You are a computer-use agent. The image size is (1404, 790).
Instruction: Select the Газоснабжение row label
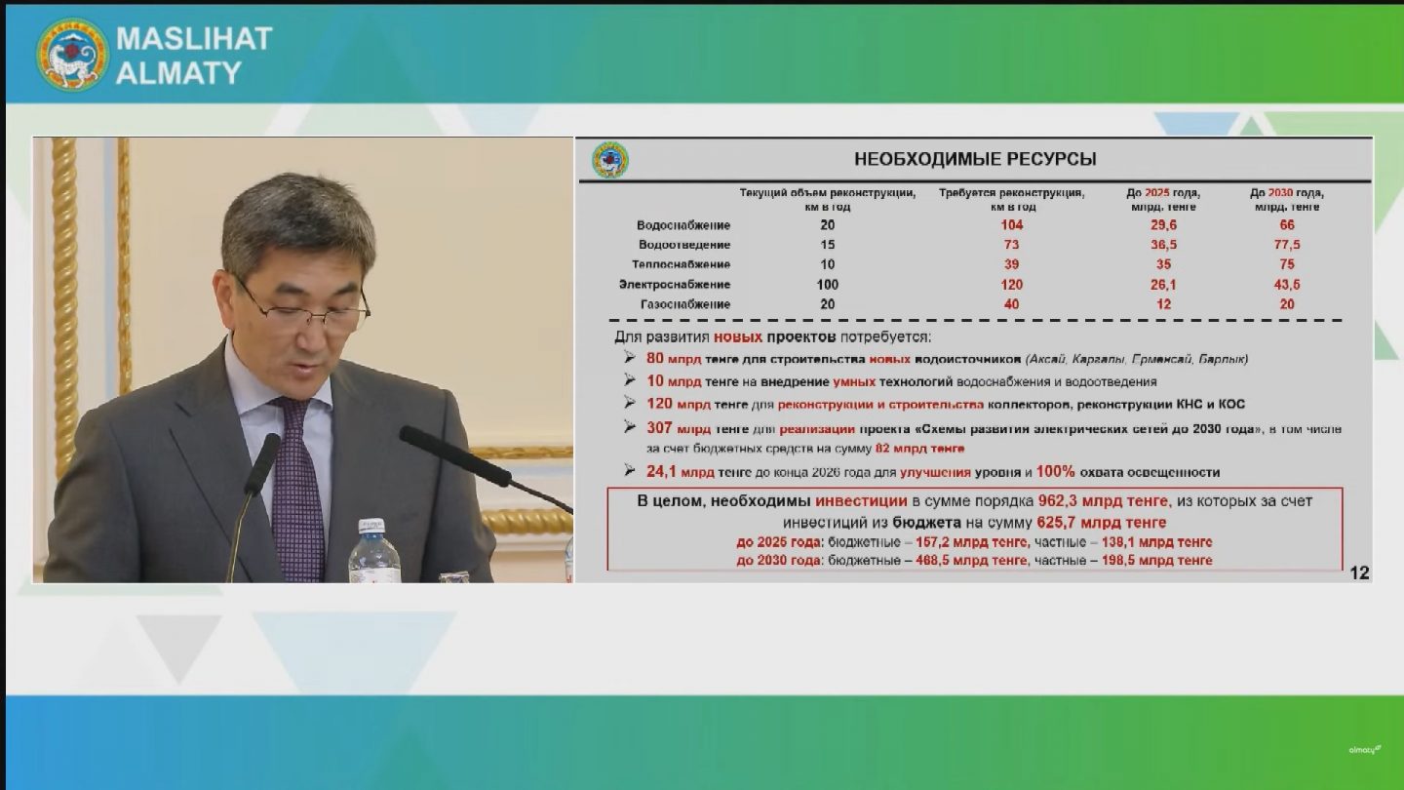coord(684,304)
